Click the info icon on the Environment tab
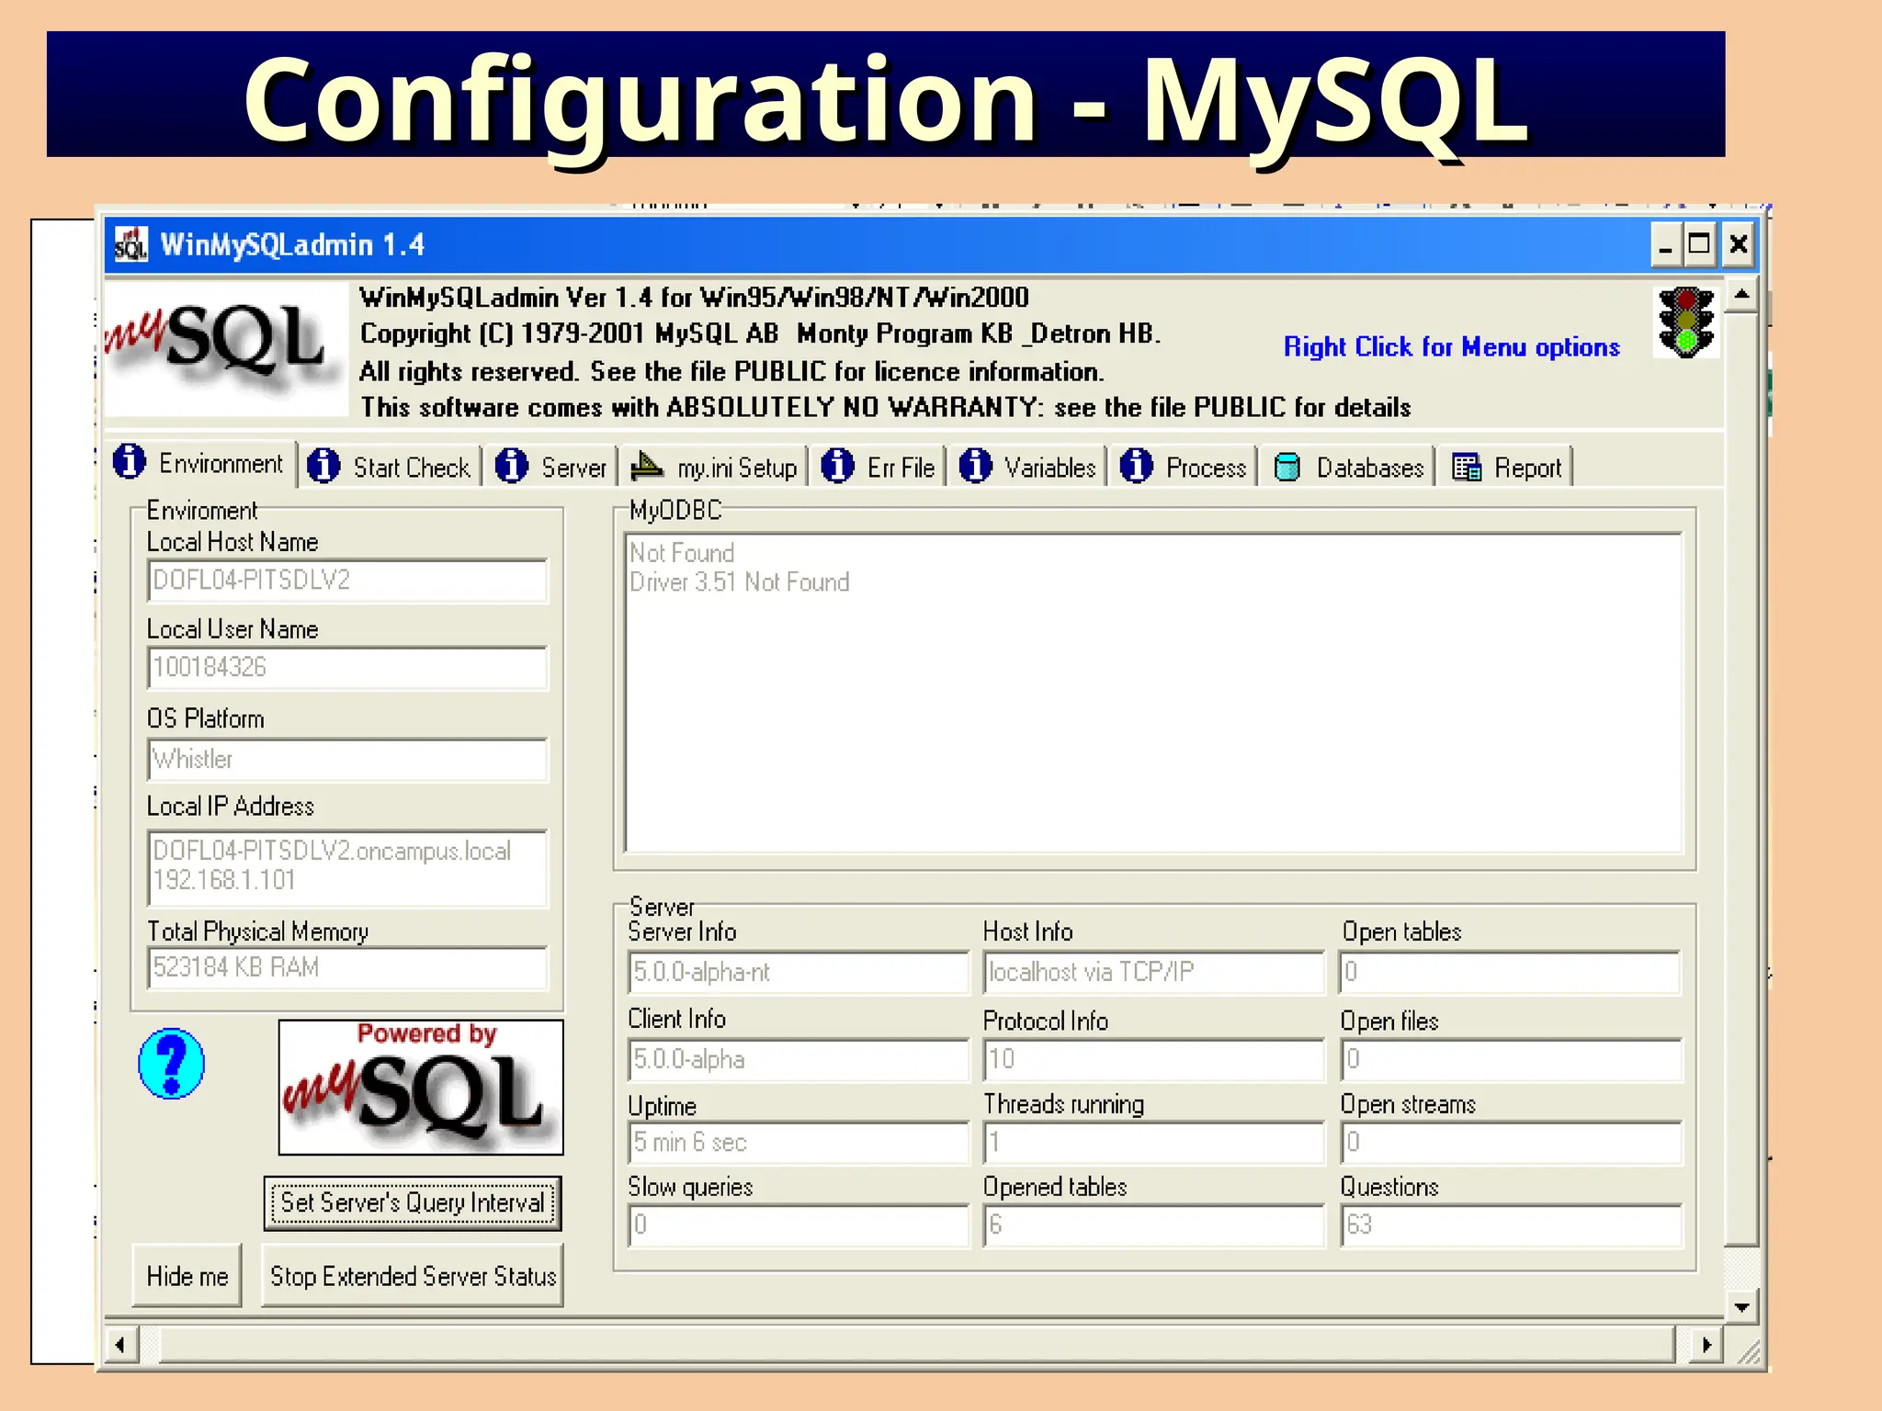The image size is (1882, 1411). coord(130,462)
